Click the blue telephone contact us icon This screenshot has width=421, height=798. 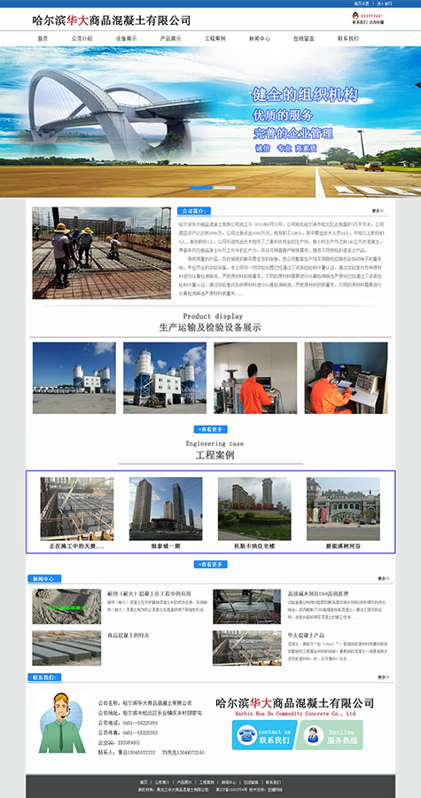(x=264, y=735)
